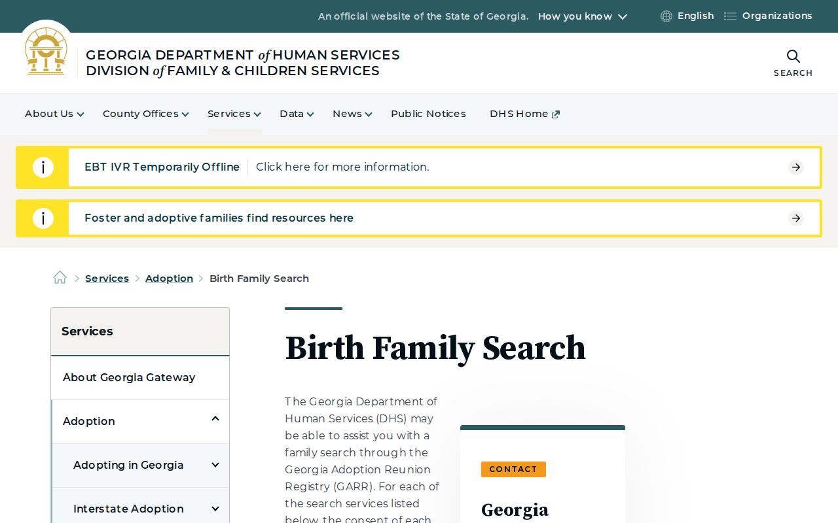This screenshot has height=523, width=838.
Task: Click arrow on foster families alert banner
Action: (796, 218)
